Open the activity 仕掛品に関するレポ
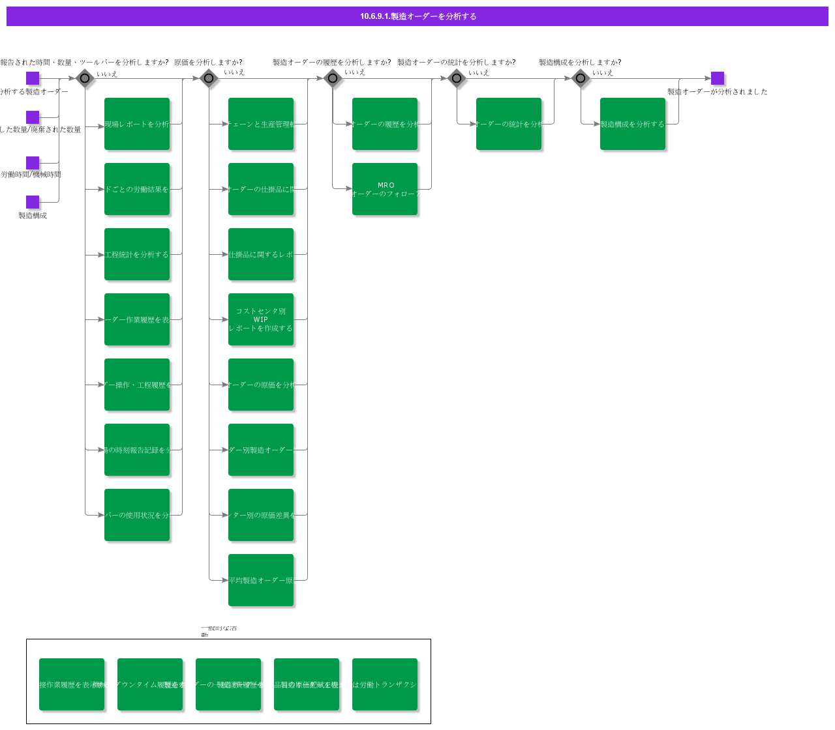This screenshot has height=730, width=835. click(261, 254)
